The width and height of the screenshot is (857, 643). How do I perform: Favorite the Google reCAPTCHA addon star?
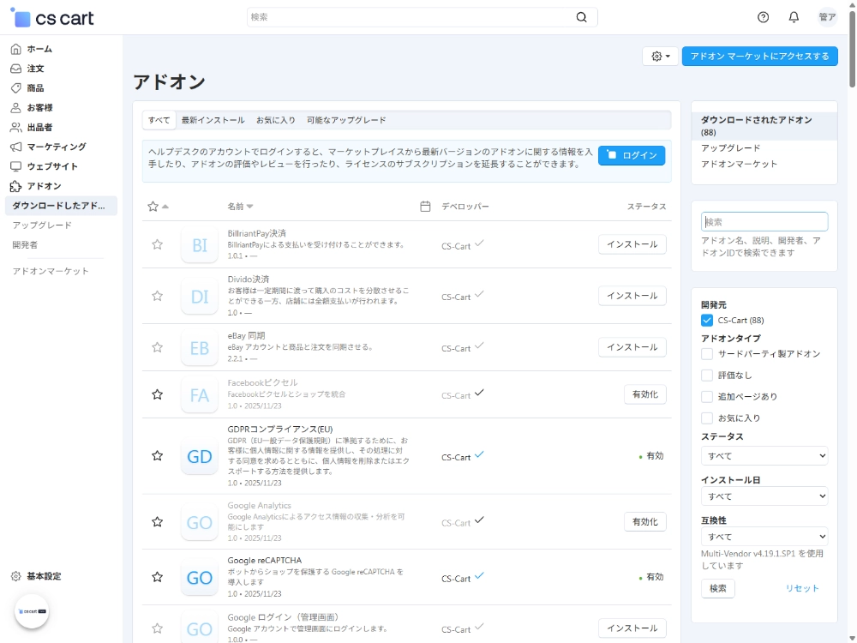tap(157, 577)
